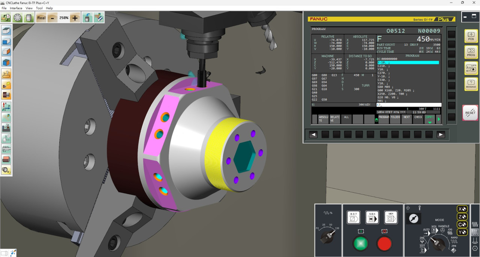The image size is (480, 257).
Task: Toggle the program protect key switch
Action: click(x=414, y=218)
